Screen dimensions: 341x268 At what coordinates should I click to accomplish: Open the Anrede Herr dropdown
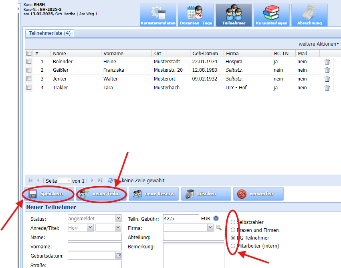point(90,228)
